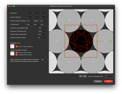Click the 22-2 diffraction disk label

(x=105, y=41)
